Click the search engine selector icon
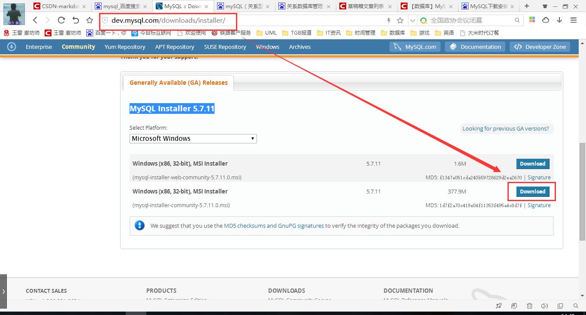The image size is (586, 315). click(x=424, y=21)
